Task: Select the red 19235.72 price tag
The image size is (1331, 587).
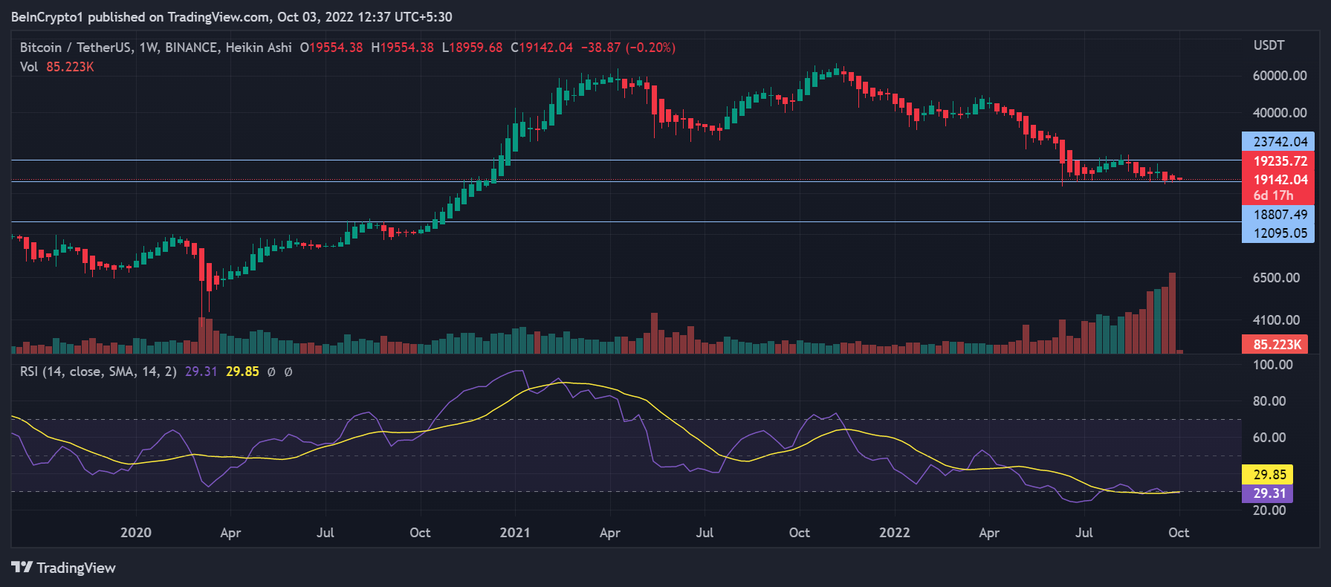Action: coord(1278,161)
